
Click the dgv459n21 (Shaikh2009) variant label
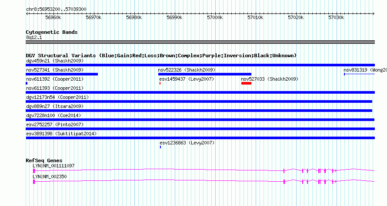55,61
